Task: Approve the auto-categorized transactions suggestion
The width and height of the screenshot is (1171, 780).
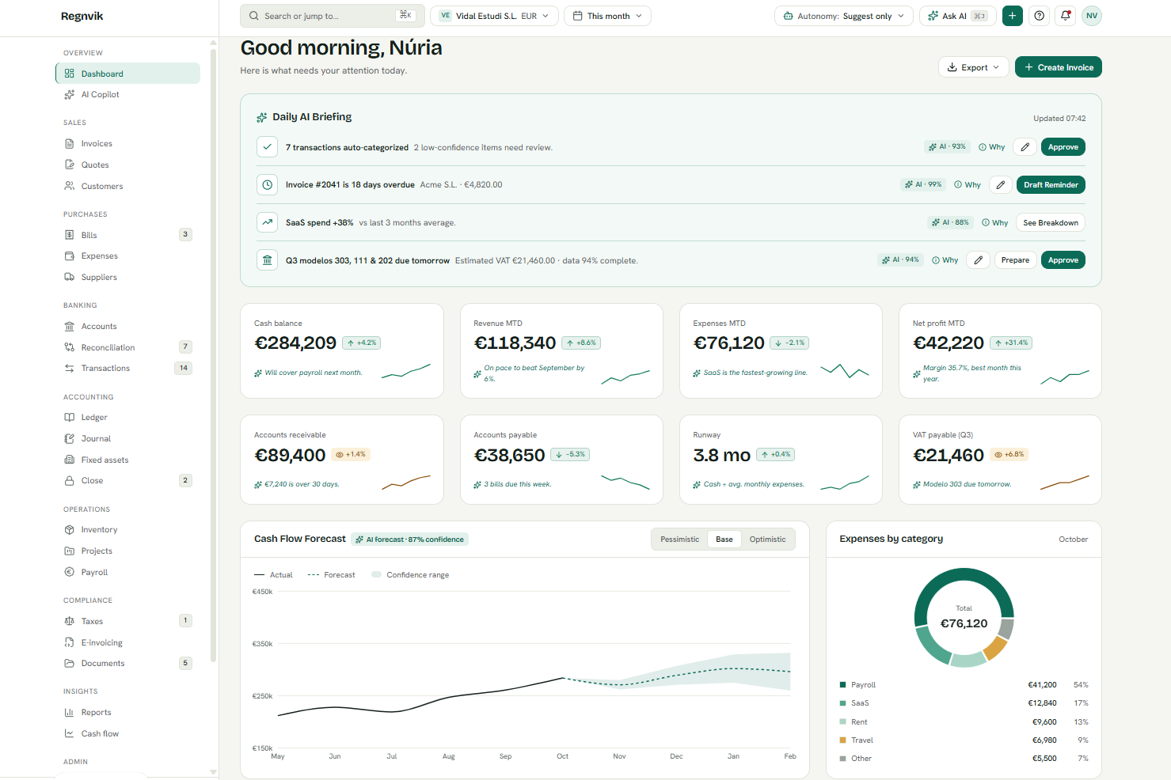Action: tap(1063, 147)
